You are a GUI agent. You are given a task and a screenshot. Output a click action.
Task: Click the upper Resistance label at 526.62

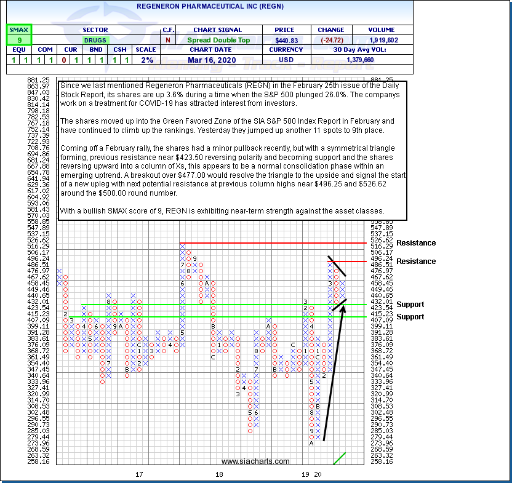(416, 243)
